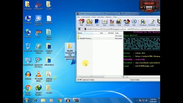Select the DFX desktop shortcut
The image size is (183, 103).
(x=38, y=34)
